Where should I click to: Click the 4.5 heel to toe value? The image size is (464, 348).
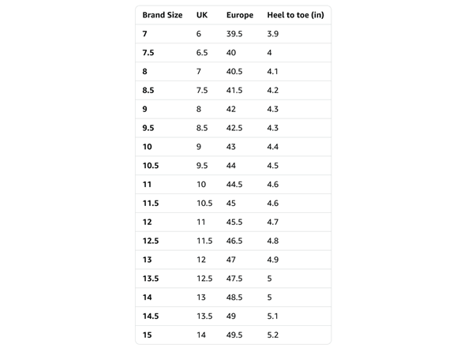pos(272,166)
